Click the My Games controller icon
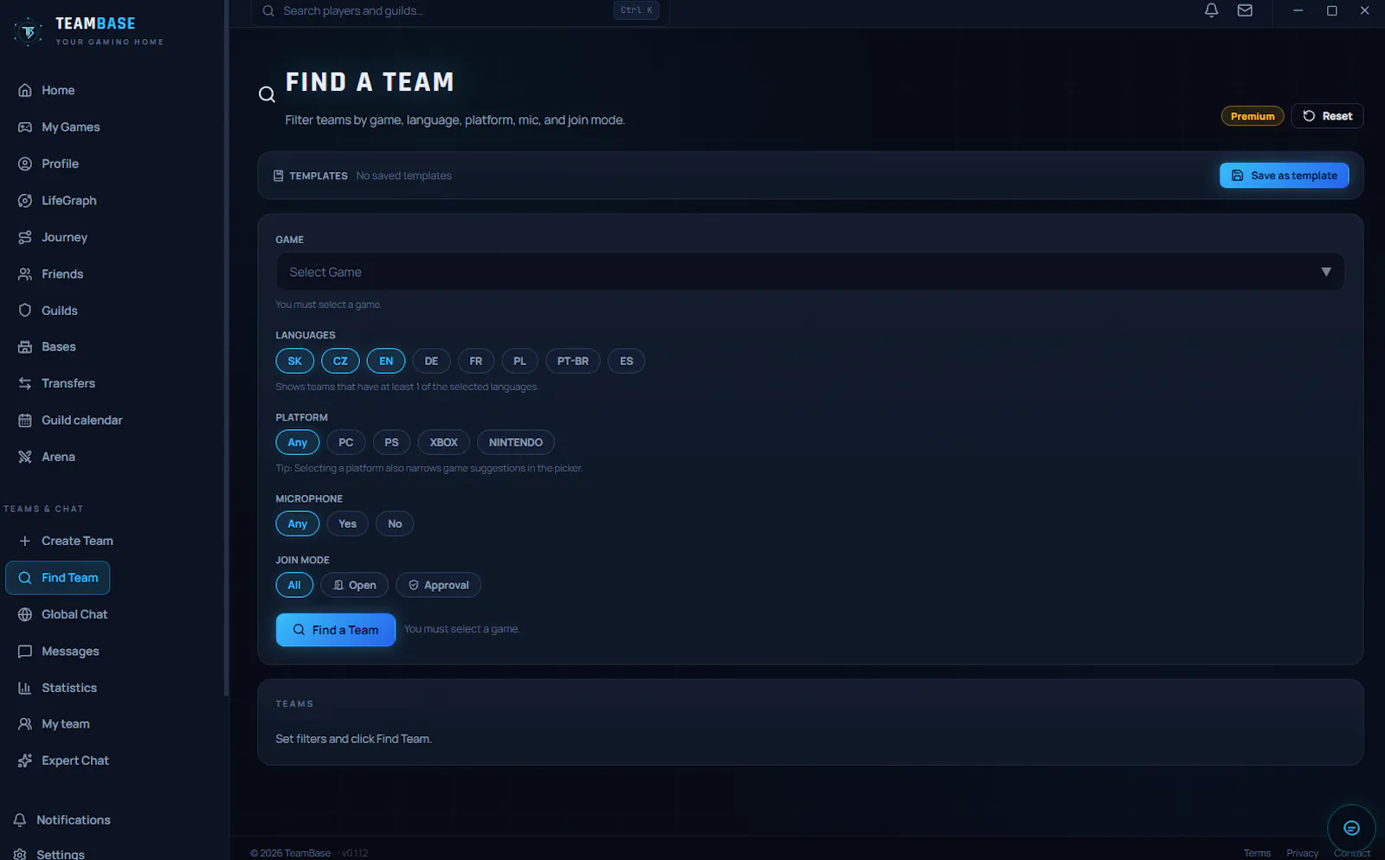The height and width of the screenshot is (860, 1385). coord(25,127)
